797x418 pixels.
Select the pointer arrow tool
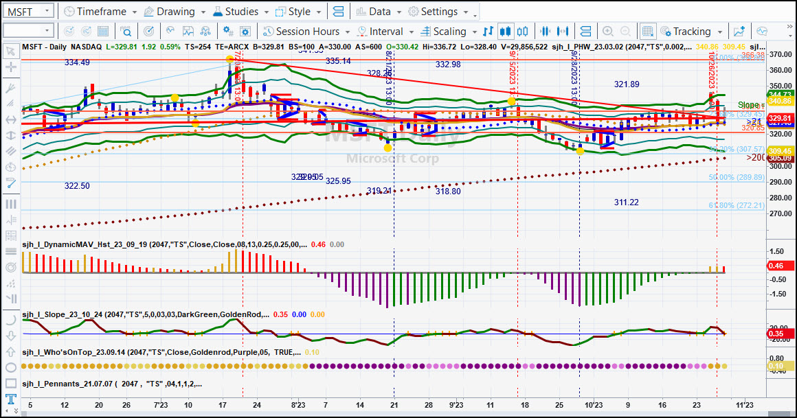[x=10, y=51]
